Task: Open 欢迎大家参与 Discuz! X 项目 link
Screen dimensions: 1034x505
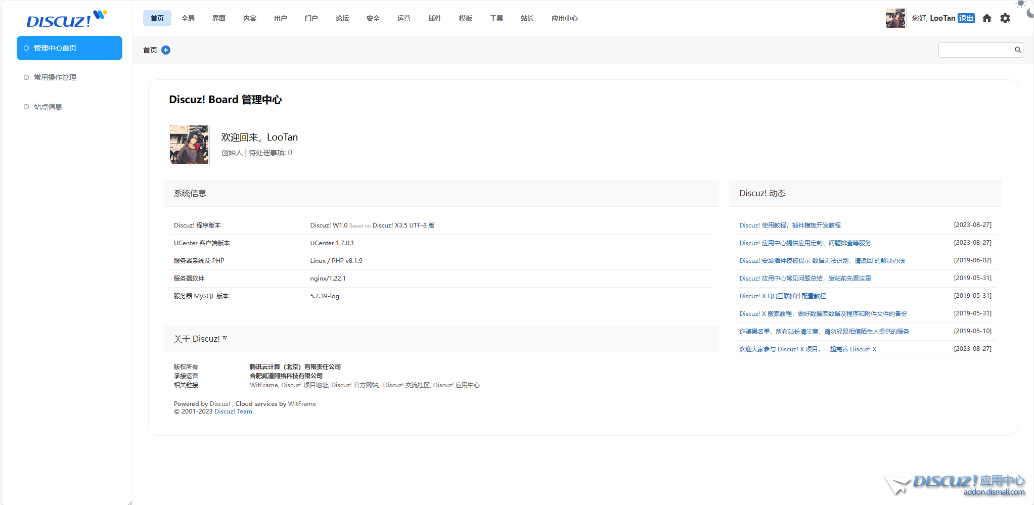Action: coord(808,349)
